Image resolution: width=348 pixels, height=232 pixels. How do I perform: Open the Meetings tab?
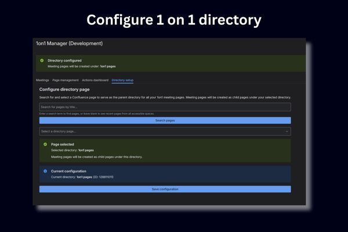42,80
